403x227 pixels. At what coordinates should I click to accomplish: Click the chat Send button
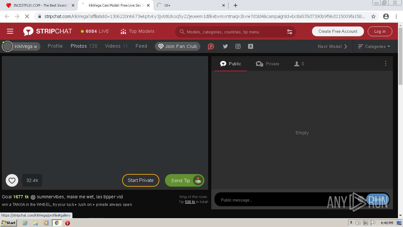click(377, 199)
